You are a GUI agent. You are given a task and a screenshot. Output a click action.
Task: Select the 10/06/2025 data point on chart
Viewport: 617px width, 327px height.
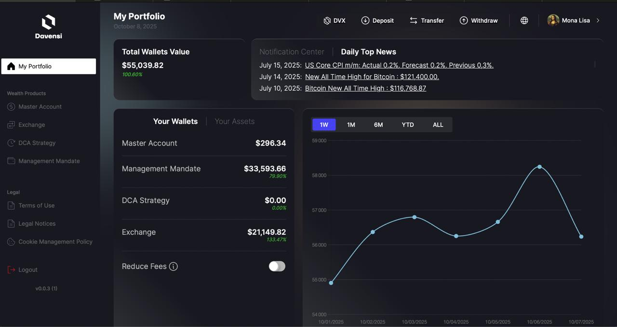(x=539, y=167)
